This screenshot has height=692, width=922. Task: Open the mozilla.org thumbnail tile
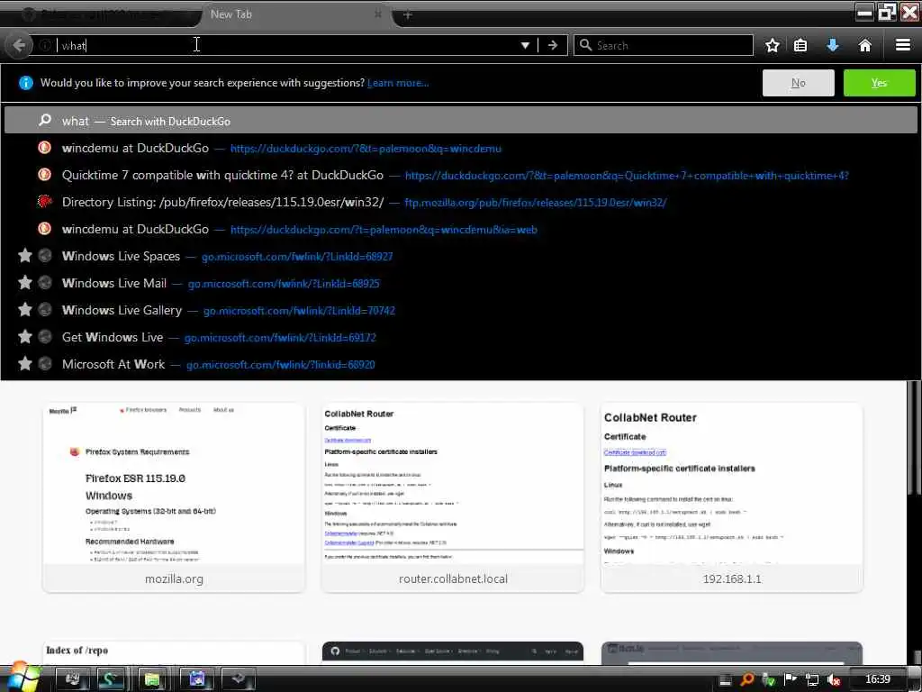(174, 497)
